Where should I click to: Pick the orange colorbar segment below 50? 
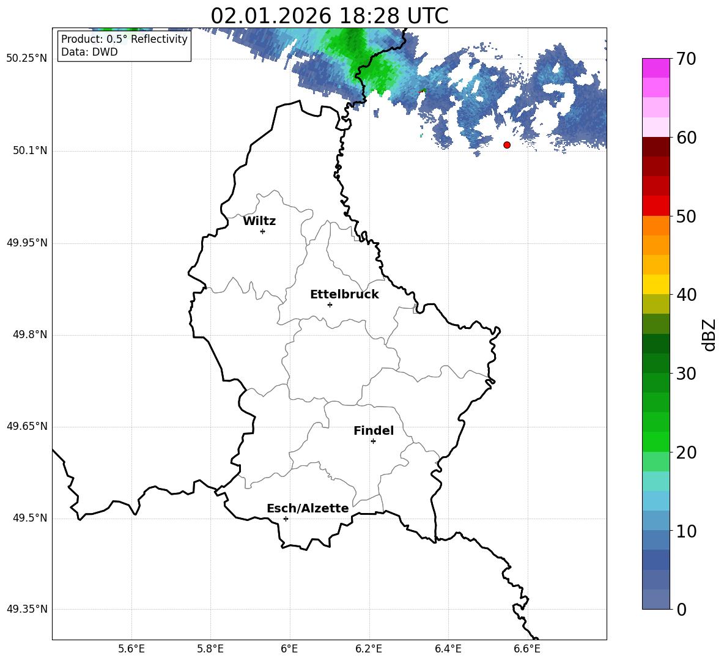click(656, 225)
